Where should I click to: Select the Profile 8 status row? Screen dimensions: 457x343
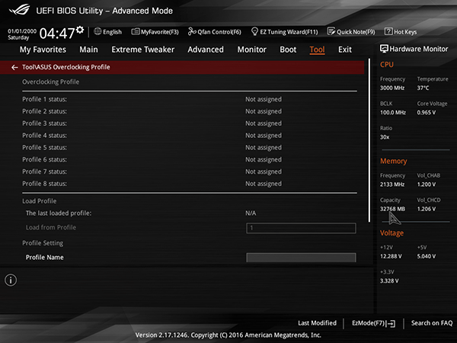[x=190, y=184]
